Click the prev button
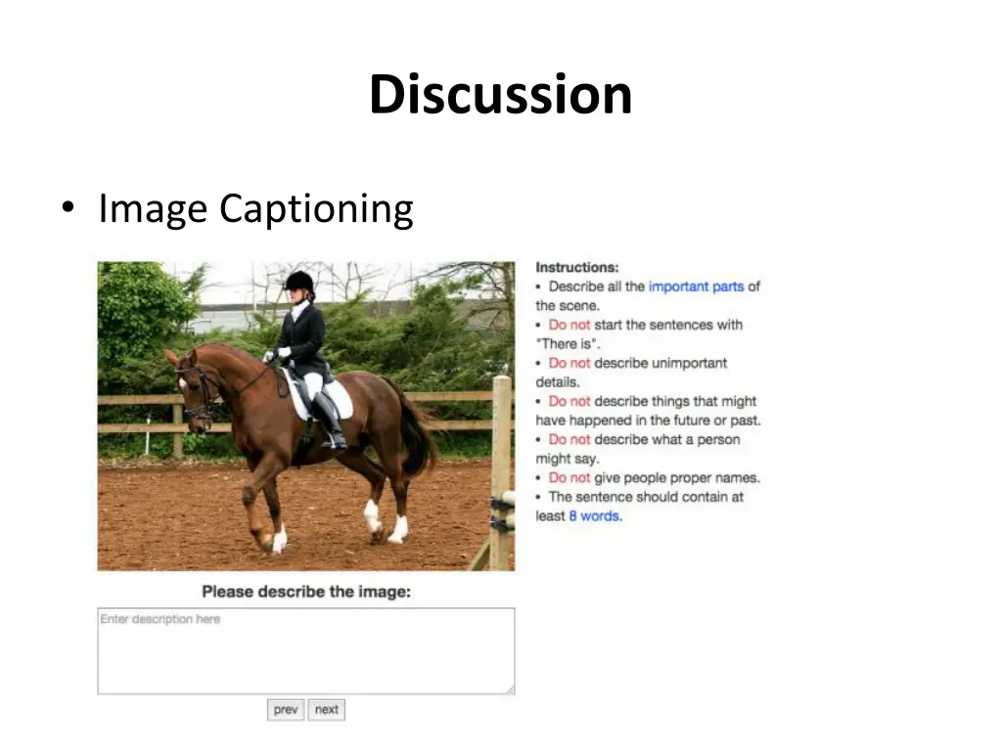The image size is (1002, 751). click(x=286, y=710)
